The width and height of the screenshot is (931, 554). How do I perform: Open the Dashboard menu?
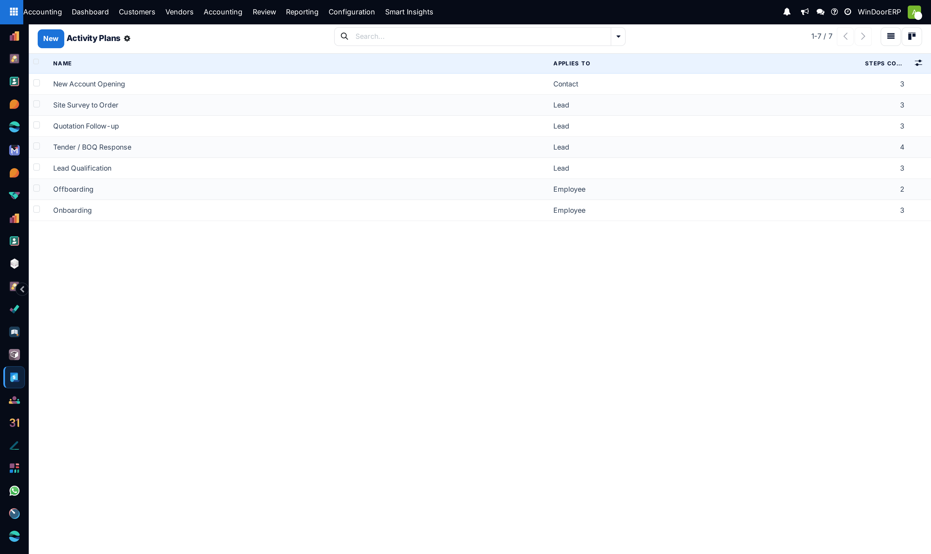(90, 12)
